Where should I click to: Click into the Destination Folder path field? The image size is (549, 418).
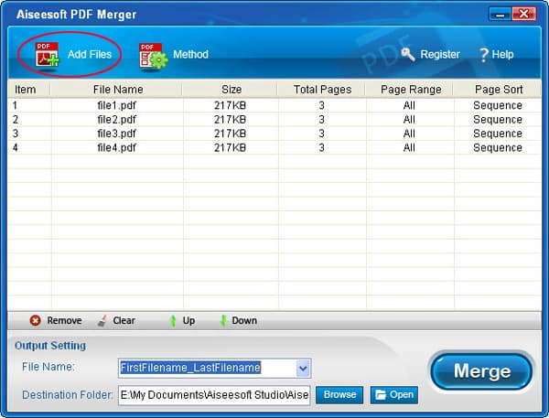pos(214,395)
